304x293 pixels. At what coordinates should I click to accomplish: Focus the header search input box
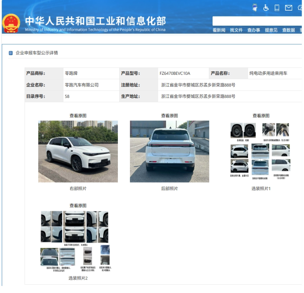[257, 21]
